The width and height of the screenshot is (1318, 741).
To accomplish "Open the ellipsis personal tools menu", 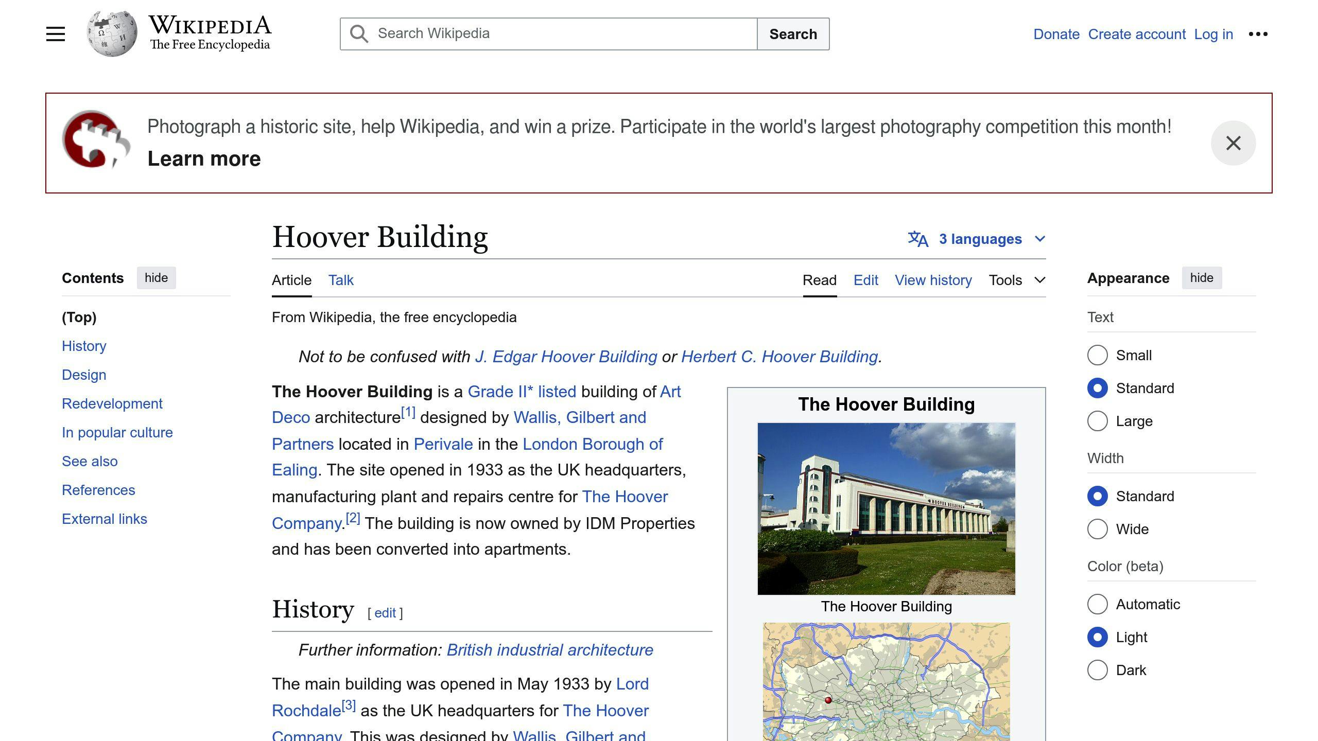I will (1258, 33).
